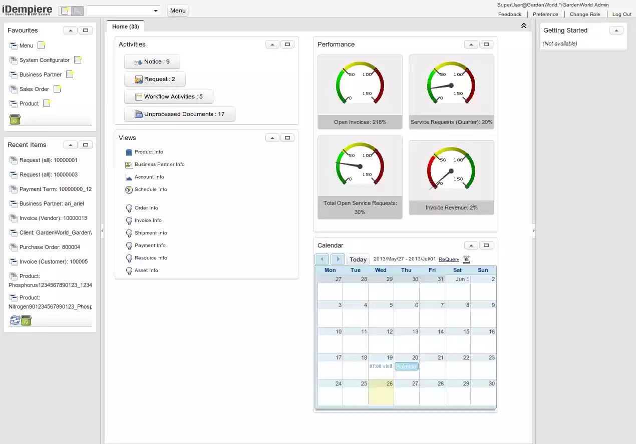Image resolution: width=636 pixels, height=444 pixels.
Task: Open Payment Info from the Views panel
Action: coord(150,245)
